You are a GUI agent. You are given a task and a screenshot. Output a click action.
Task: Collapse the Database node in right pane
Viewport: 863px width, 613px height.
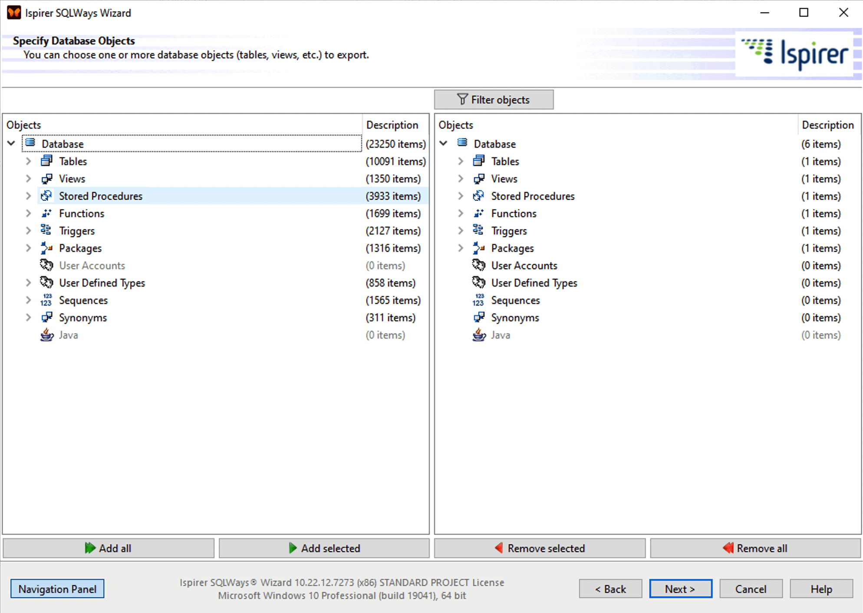444,143
